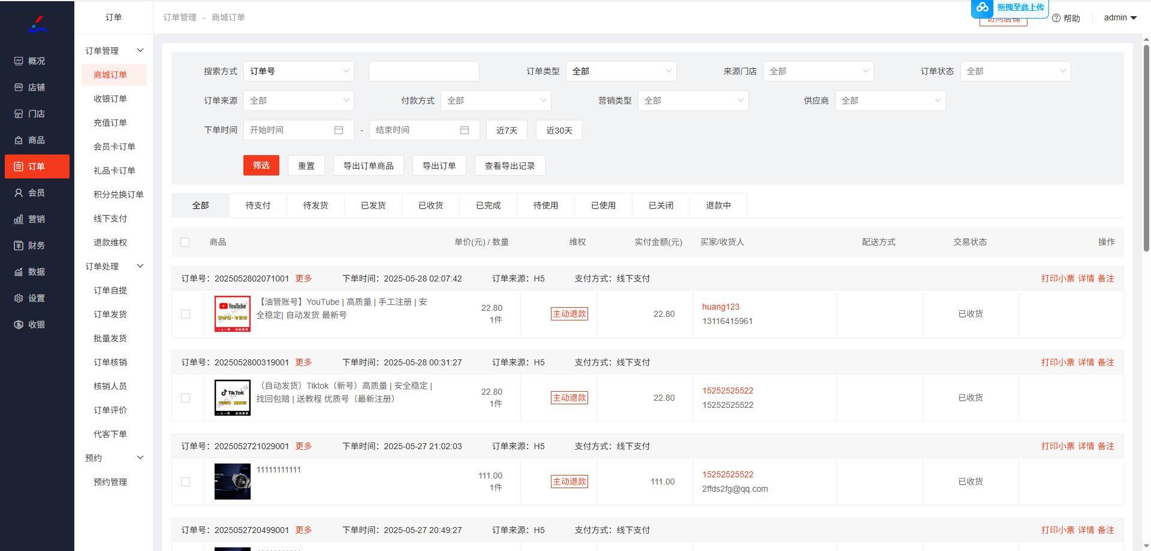This screenshot has width=1151, height=551.
Task: Open 退款维权 in order submenu
Action: (x=110, y=243)
